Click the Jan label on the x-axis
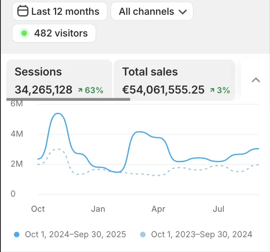 click(x=98, y=209)
